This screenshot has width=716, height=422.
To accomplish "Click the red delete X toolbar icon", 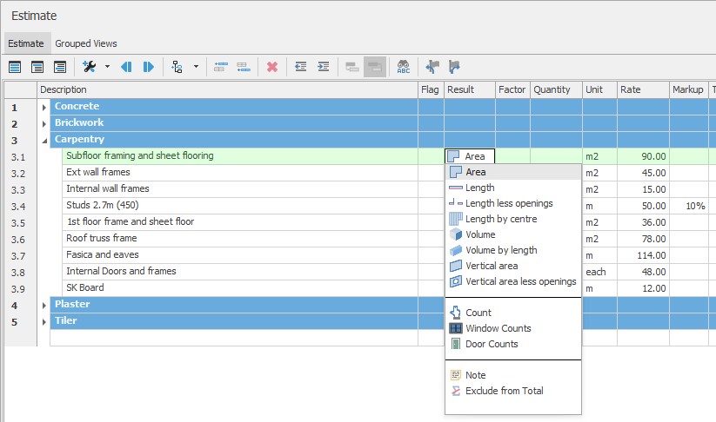I will coord(272,67).
